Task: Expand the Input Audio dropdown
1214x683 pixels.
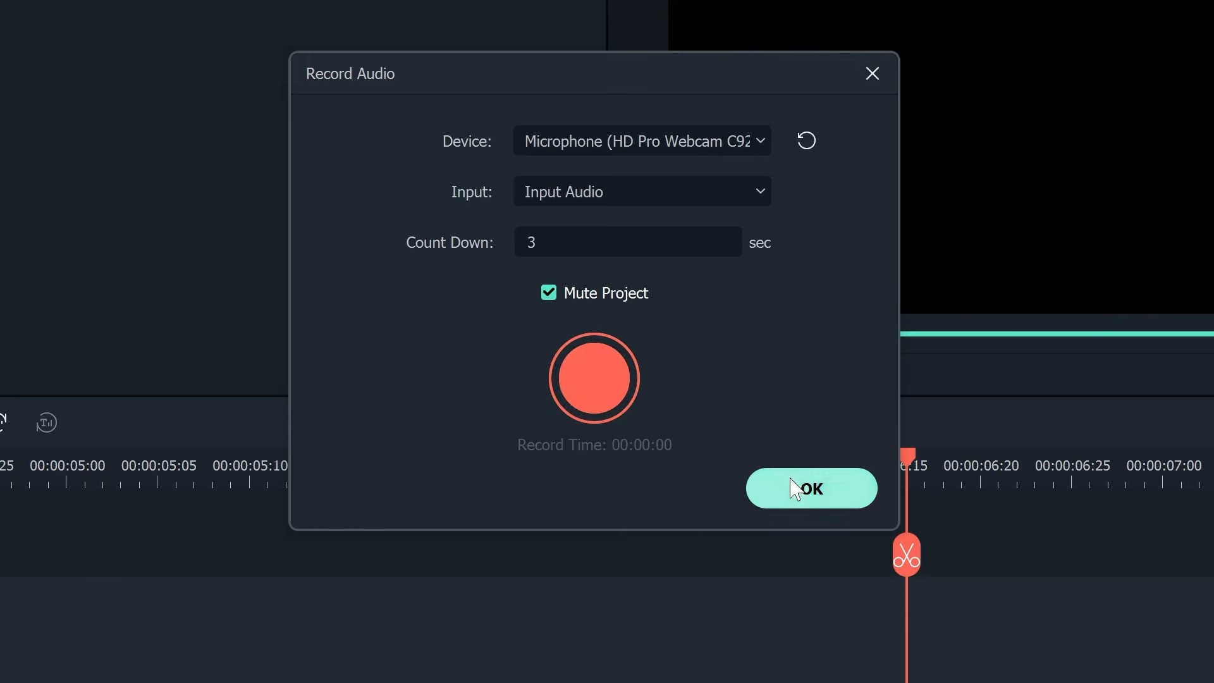Action: 642,191
